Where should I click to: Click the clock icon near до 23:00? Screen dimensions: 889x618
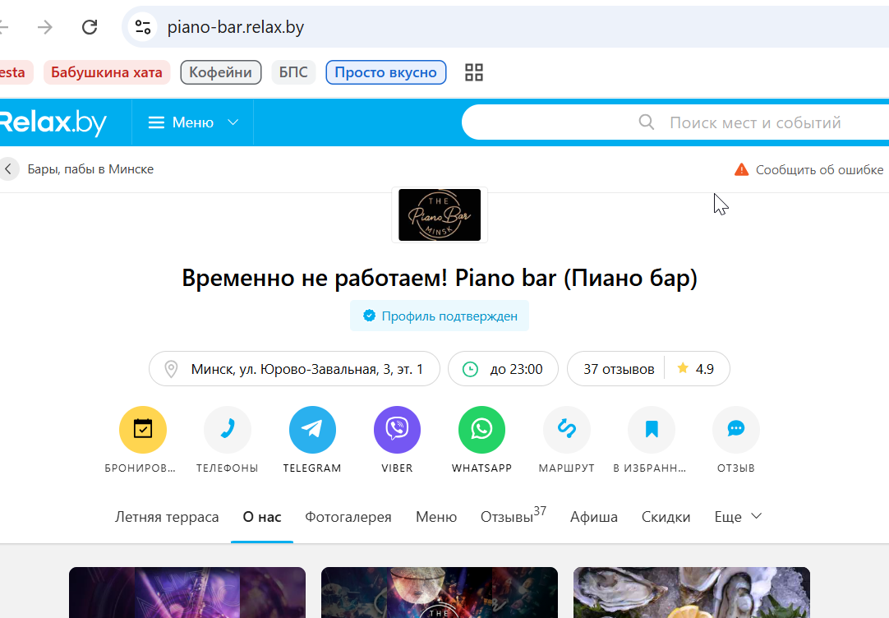(x=470, y=369)
